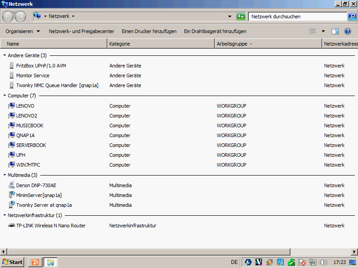Click the scrollbar right arrow
358x268 pixels.
(354, 252)
